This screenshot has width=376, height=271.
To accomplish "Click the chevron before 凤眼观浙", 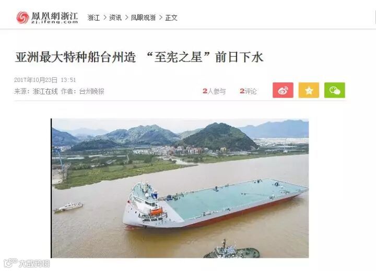I will click(126, 18).
